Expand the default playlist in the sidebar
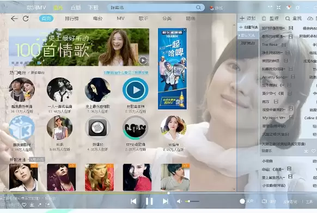This screenshot has width=317, height=213. click(x=248, y=35)
